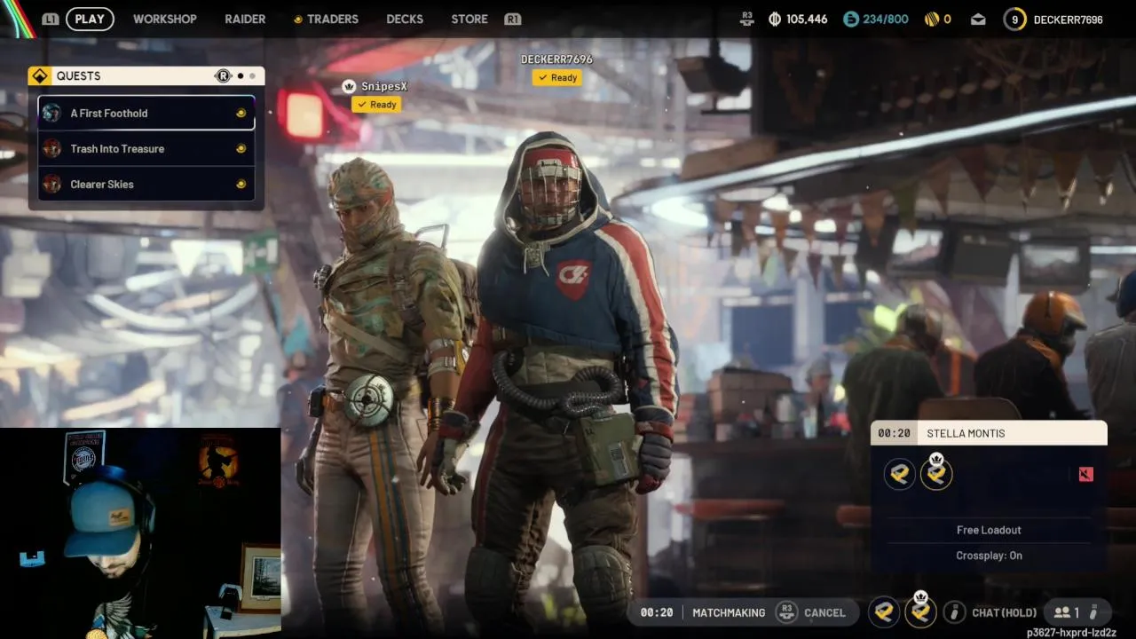Image resolution: width=1136 pixels, height=639 pixels.
Task: Click the coin currency icon beside 105.446
Action: click(x=775, y=19)
